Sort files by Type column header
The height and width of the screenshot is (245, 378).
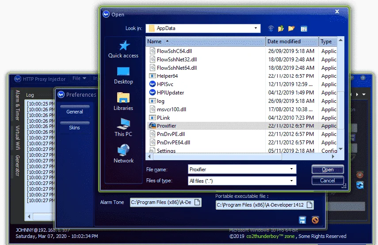click(328, 41)
